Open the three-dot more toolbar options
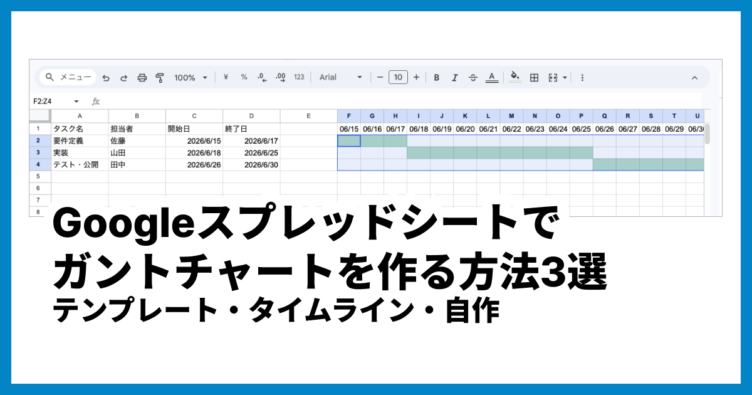Image resolution: width=752 pixels, height=395 pixels. tap(582, 78)
